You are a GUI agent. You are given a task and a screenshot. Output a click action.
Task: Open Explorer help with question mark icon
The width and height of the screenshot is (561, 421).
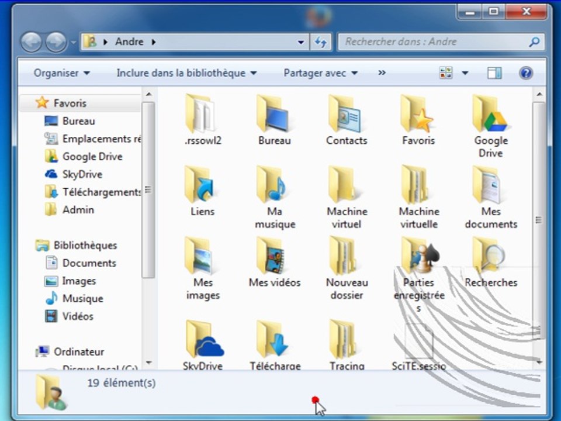pos(526,73)
